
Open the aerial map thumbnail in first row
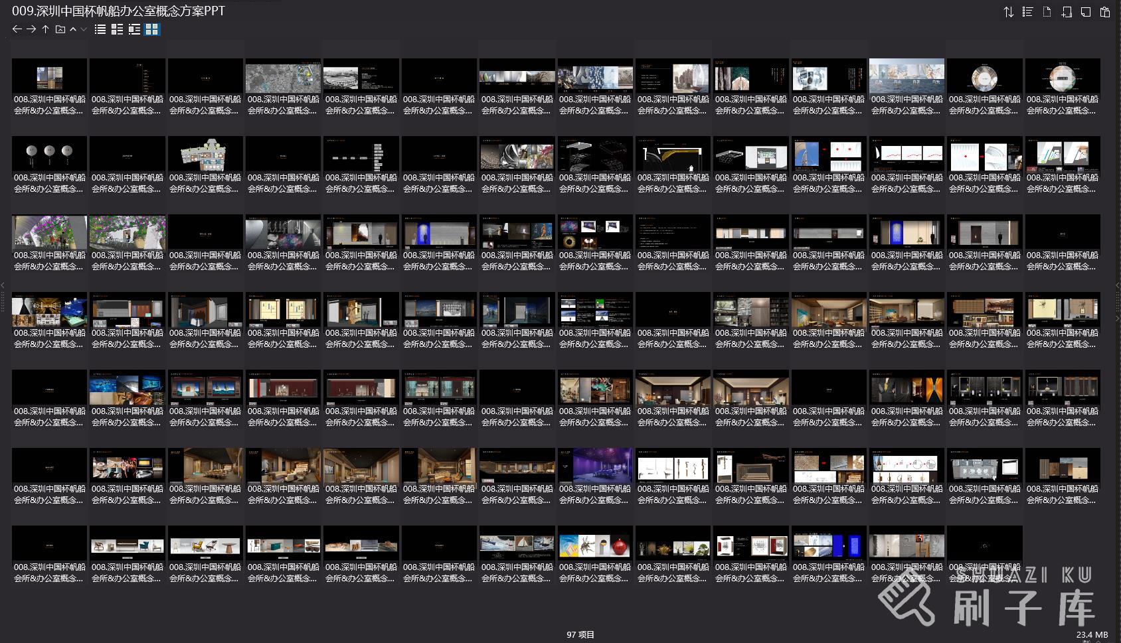click(x=283, y=76)
